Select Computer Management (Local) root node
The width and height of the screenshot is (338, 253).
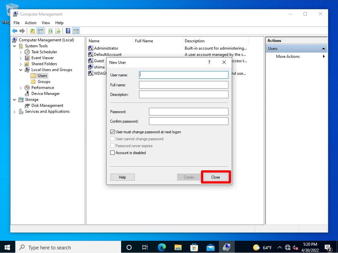point(46,40)
